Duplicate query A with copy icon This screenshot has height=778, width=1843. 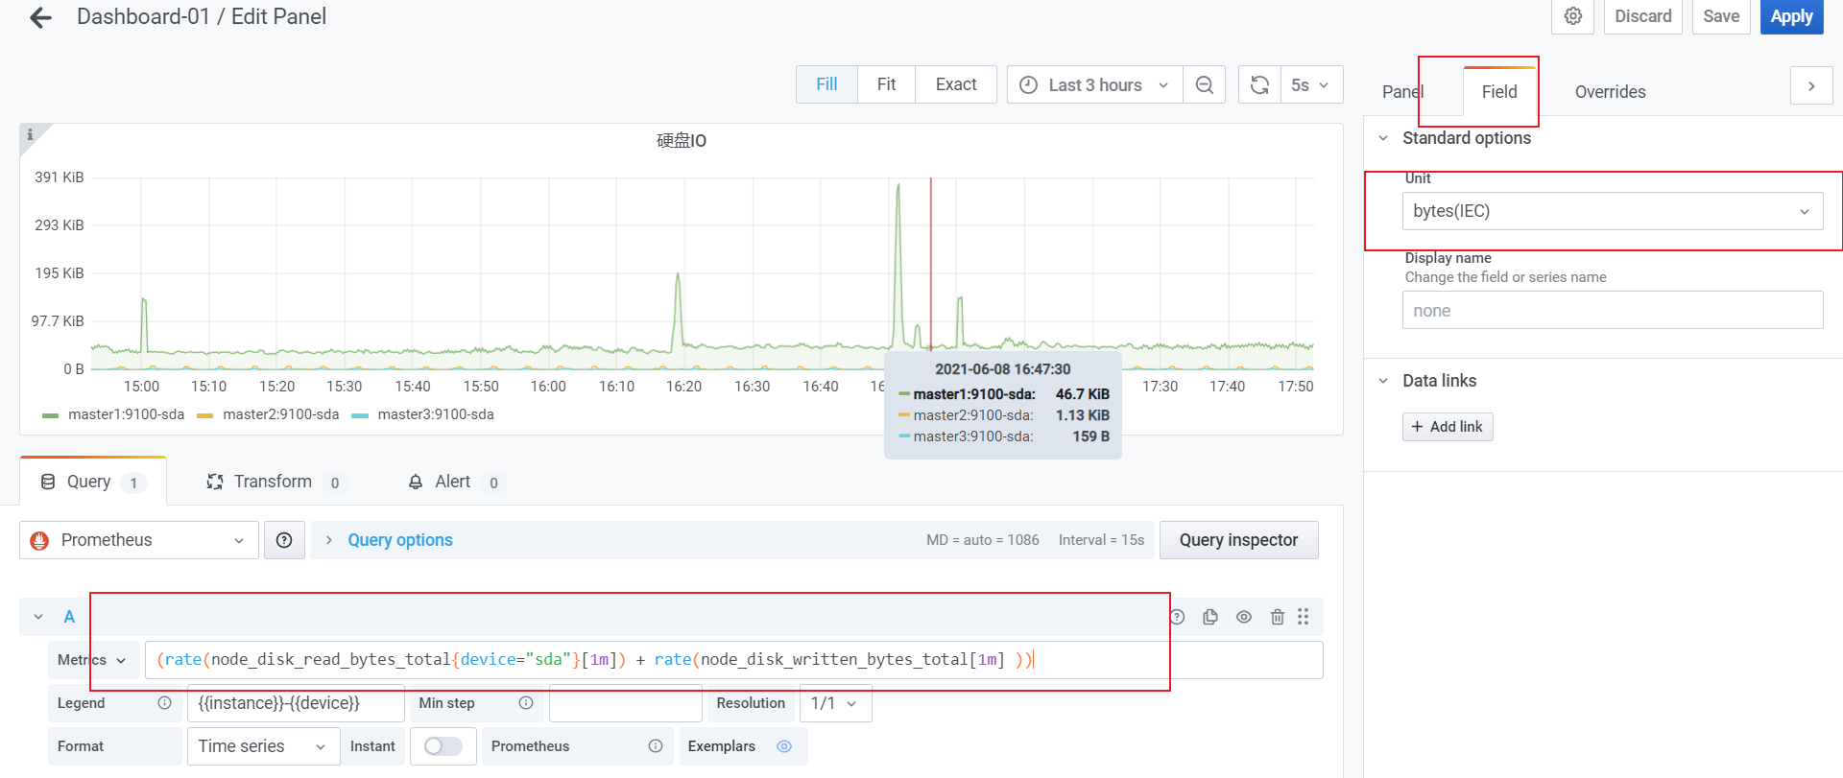1210,617
